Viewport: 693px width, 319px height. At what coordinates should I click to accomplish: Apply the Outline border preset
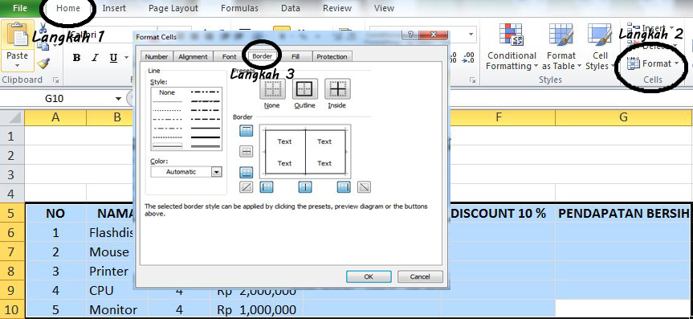click(x=305, y=89)
